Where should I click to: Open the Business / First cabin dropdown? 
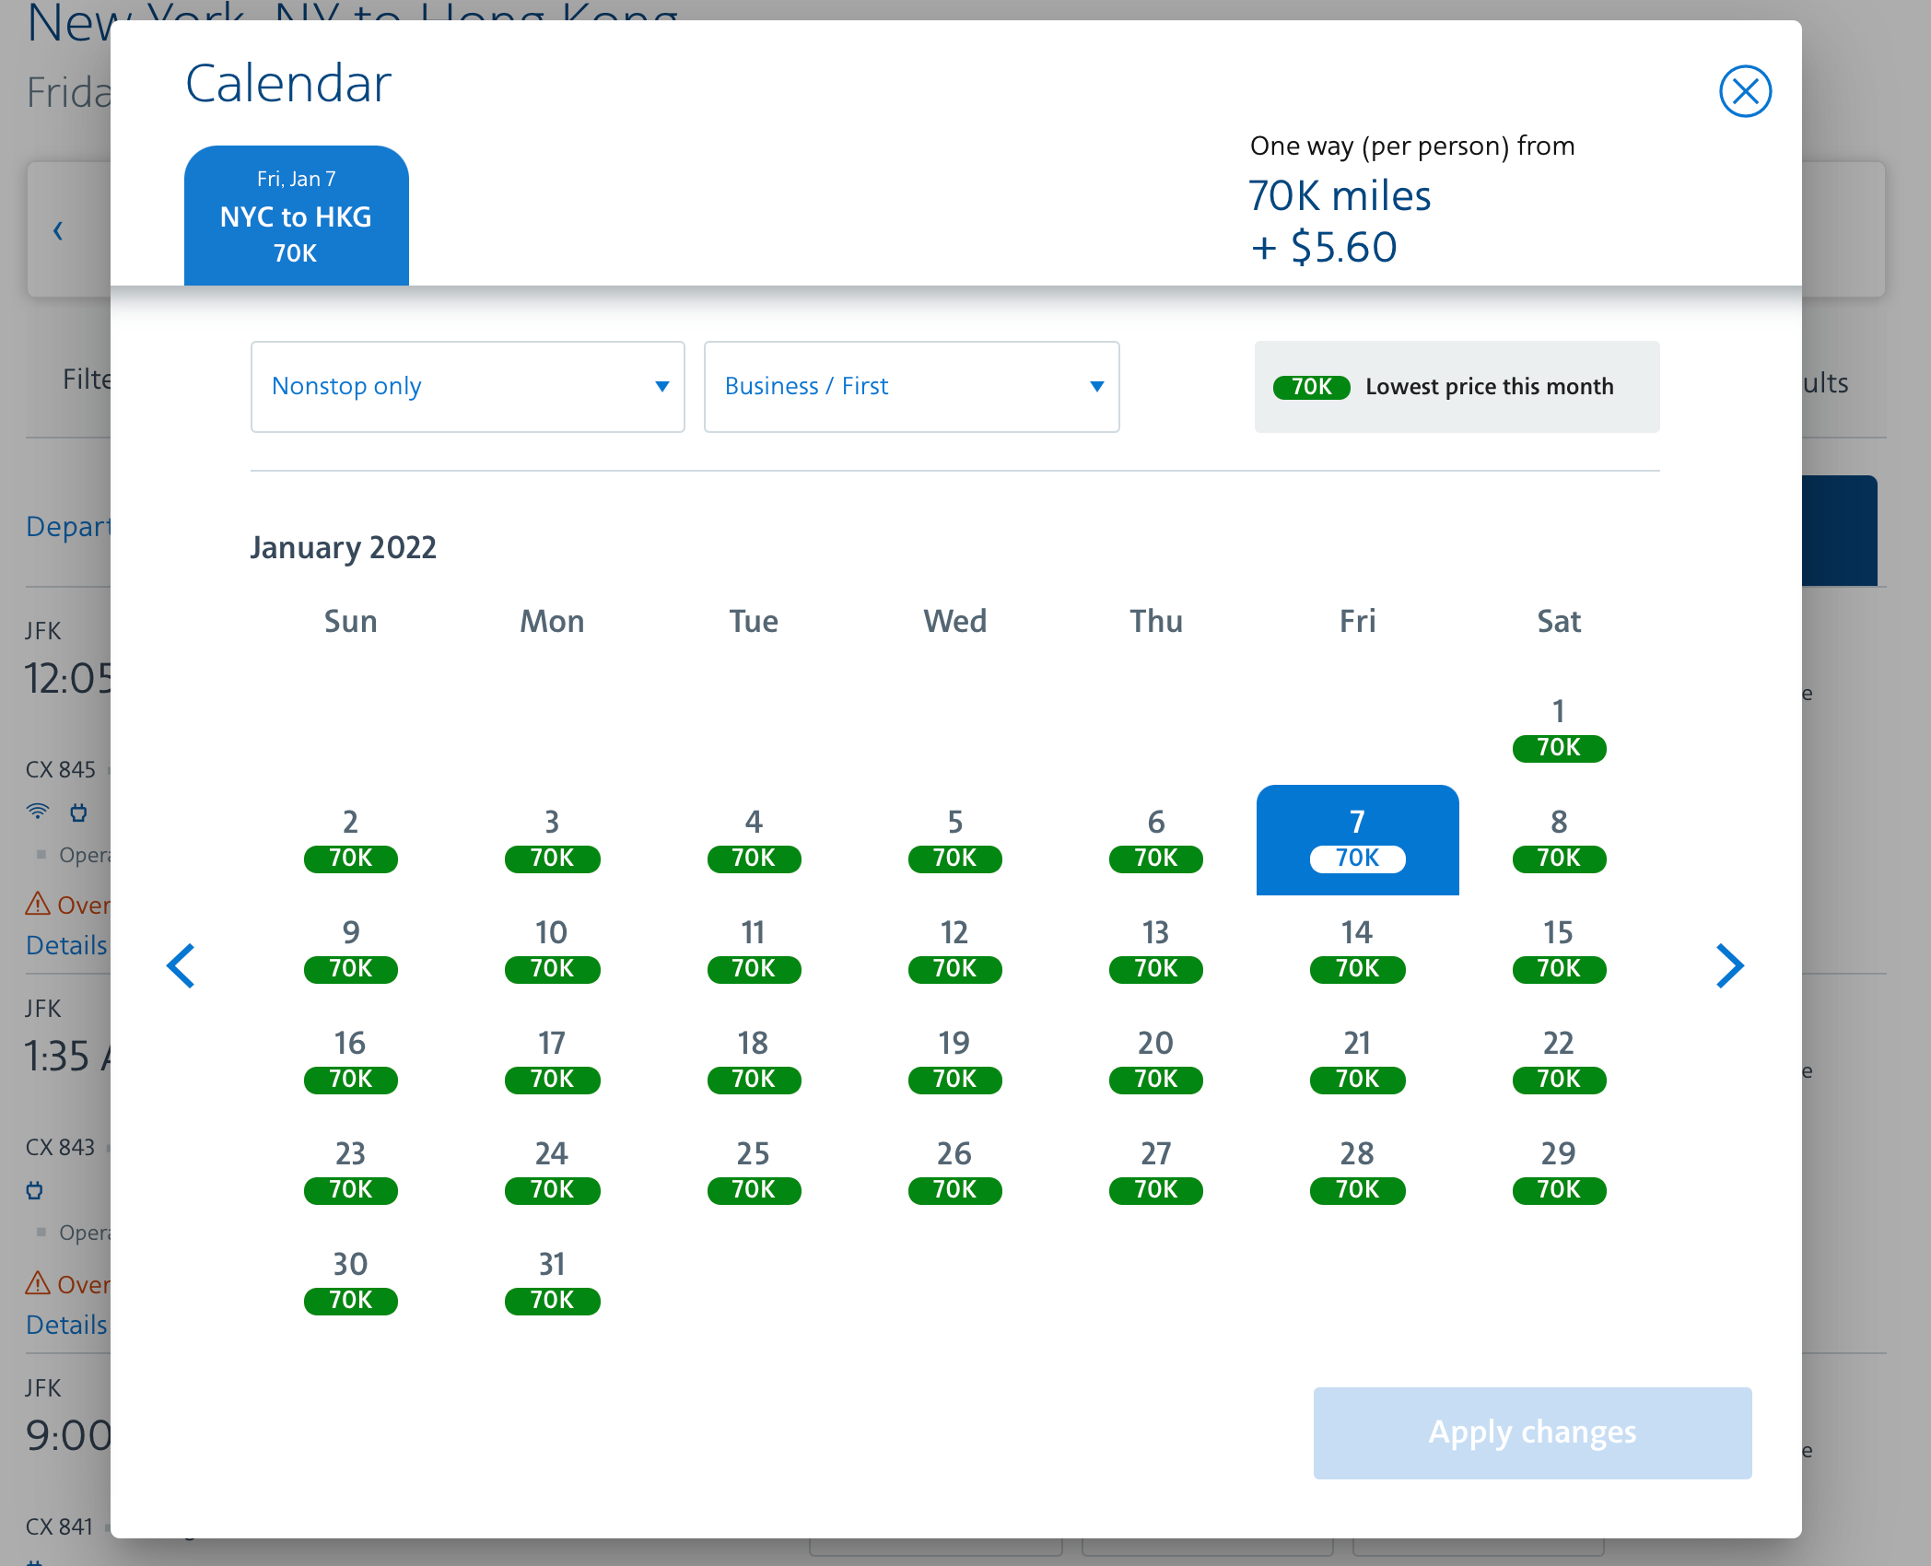click(x=911, y=387)
